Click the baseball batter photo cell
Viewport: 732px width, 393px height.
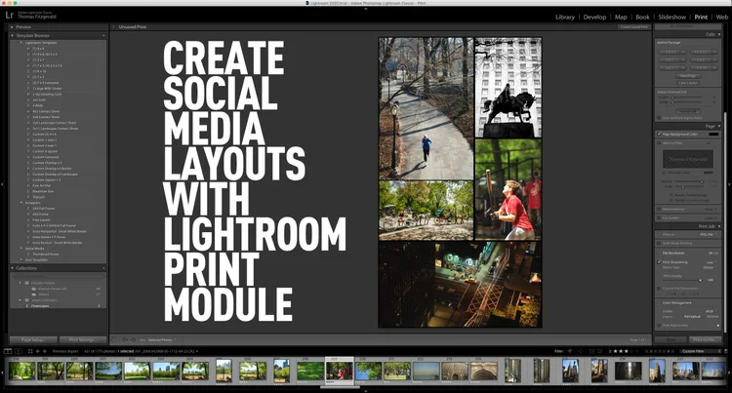tap(508, 190)
